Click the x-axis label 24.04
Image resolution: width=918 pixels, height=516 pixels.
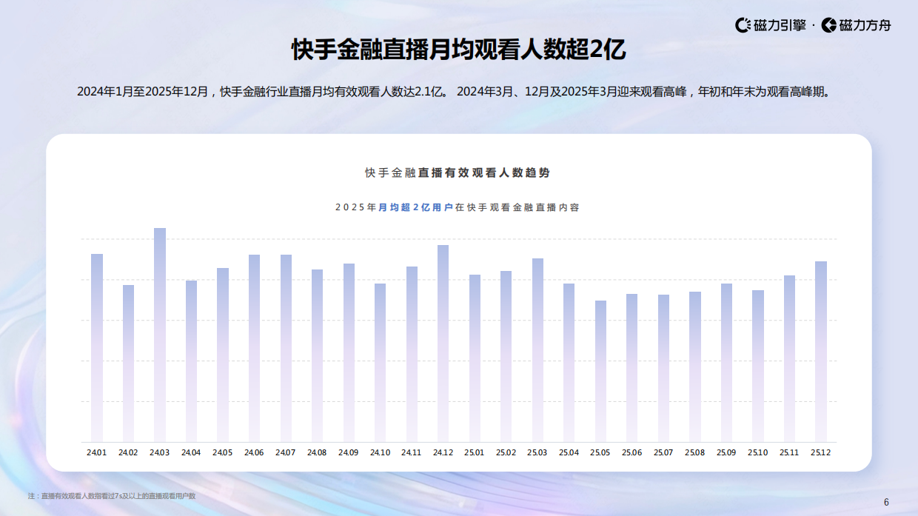coord(190,452)
